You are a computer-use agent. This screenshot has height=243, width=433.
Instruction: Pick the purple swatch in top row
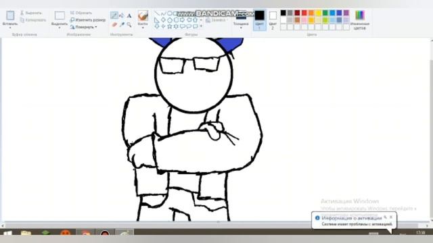(x=346, y=13)
